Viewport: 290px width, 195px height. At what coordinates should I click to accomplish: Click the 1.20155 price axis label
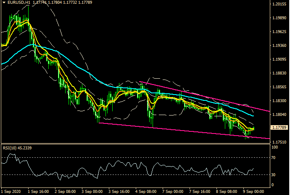point(278,5)
